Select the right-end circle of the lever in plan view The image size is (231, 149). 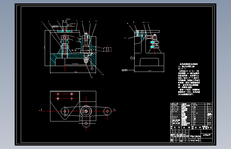[107, 111]
